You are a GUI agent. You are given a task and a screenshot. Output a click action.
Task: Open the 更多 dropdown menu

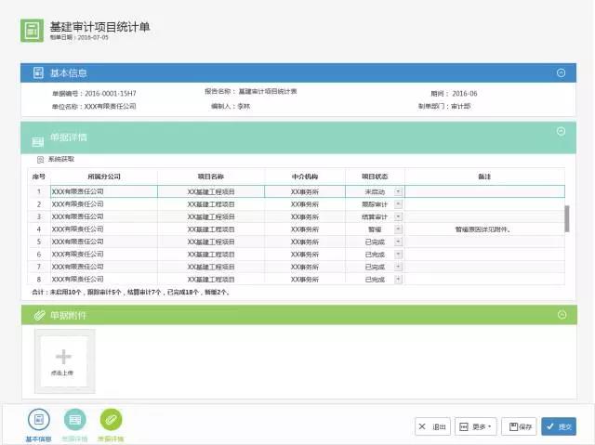[x=476, y=426]
